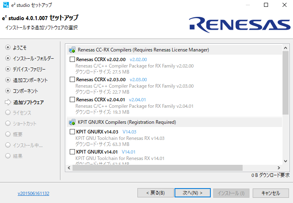Cancel setup with the キャンセル button
Image resolution: width=293 pixels, height=203 pixels.
point(270,193)
